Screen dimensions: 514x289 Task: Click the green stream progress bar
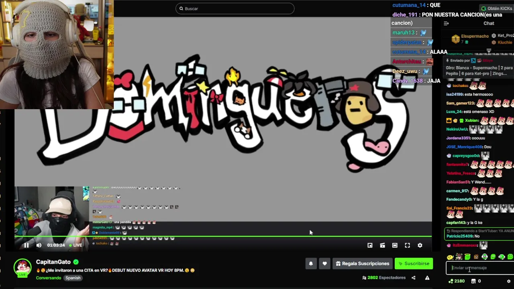(x=223, y=236)
